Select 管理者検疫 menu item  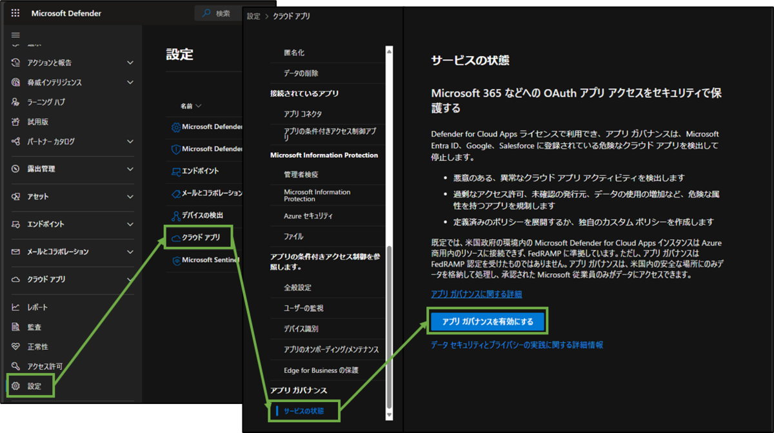(301, 175)
